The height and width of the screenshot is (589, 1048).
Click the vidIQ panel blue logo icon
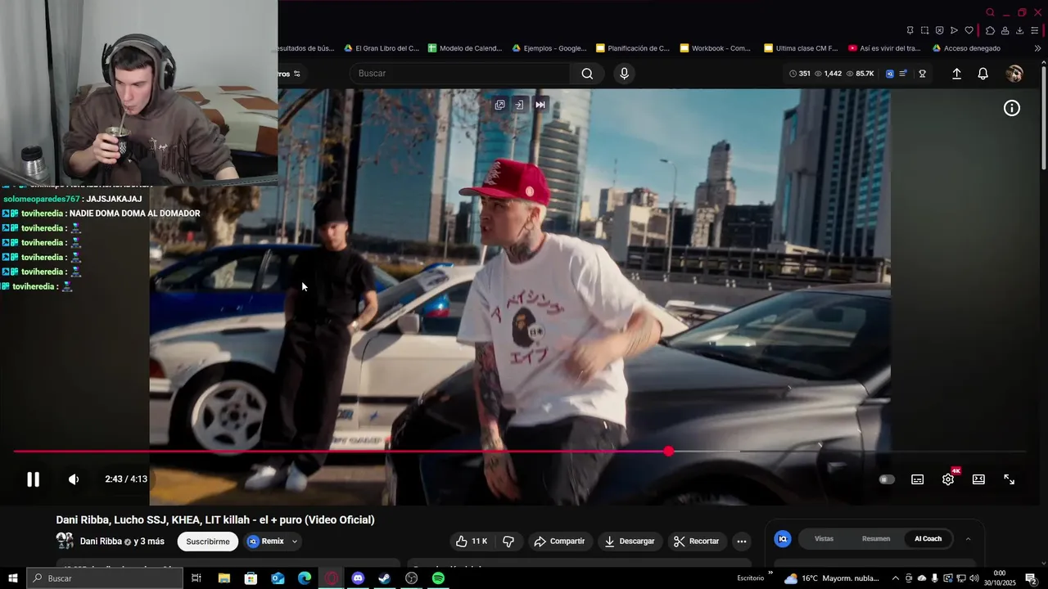tap(783, 539)
